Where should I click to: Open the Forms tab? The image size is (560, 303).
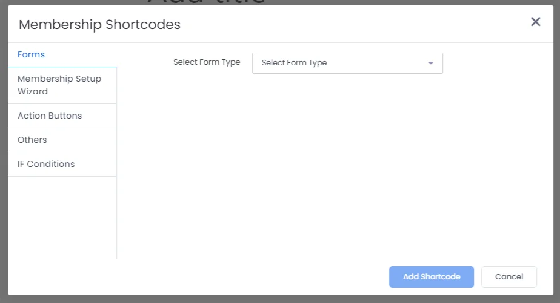point(32,54)
